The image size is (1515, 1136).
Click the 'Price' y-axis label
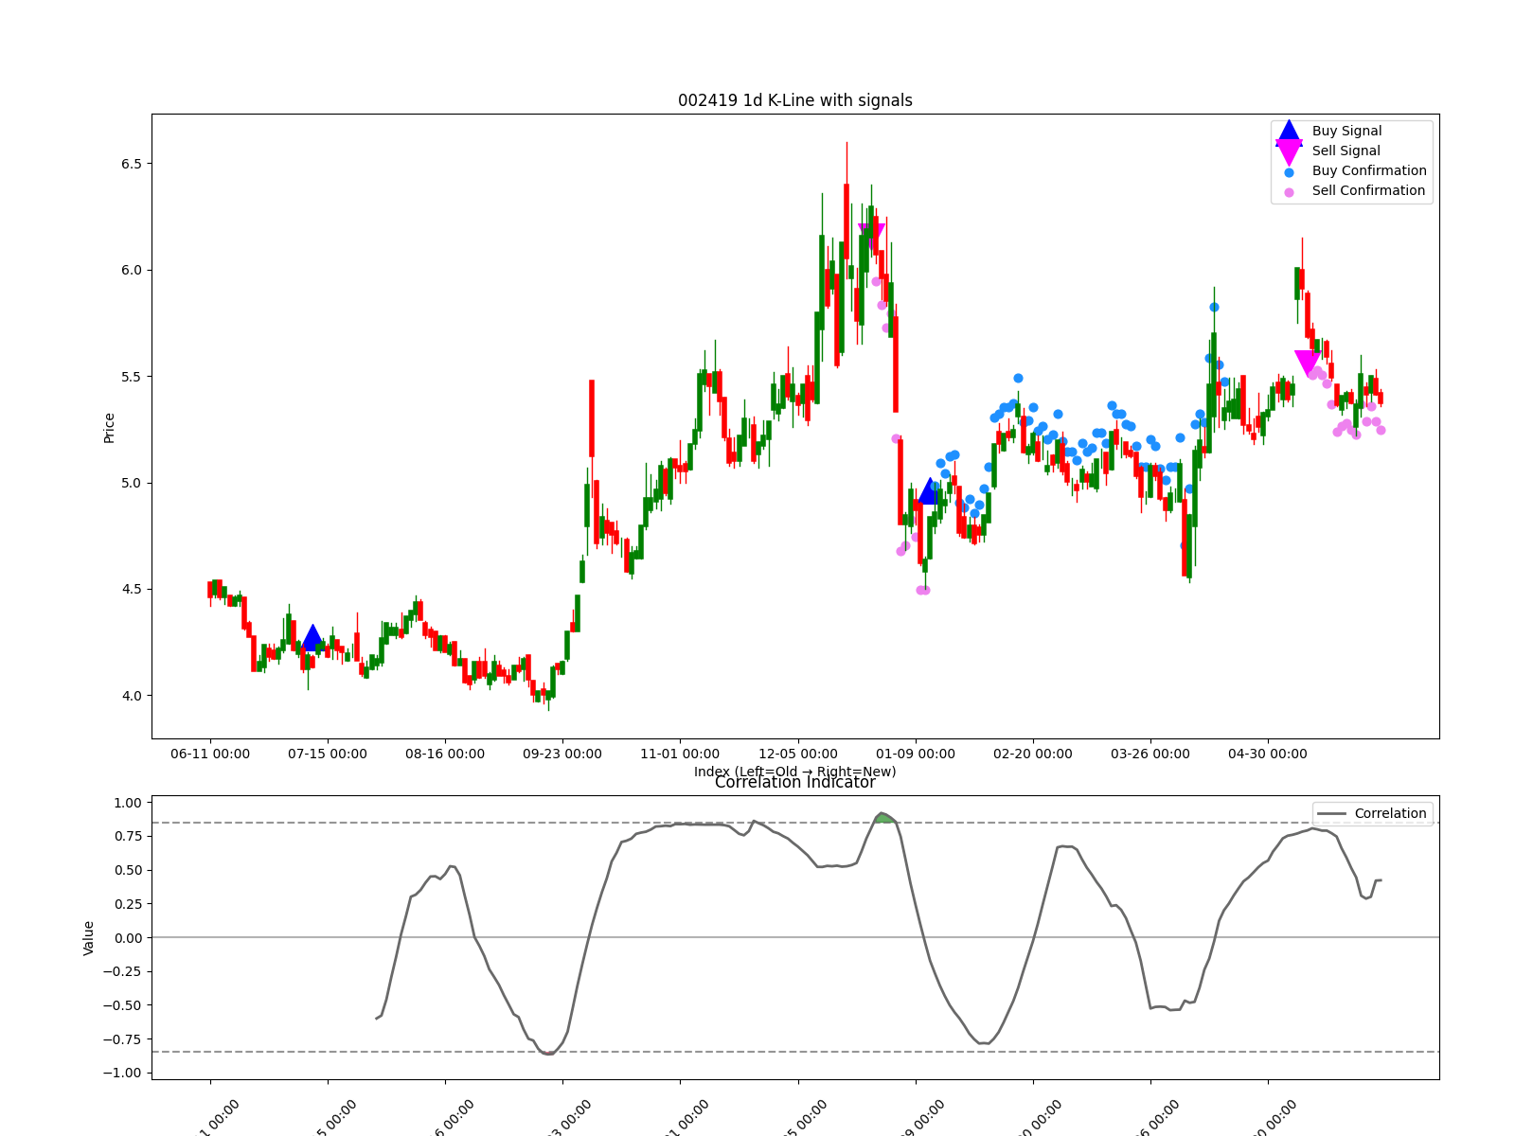tap(109, 428)
